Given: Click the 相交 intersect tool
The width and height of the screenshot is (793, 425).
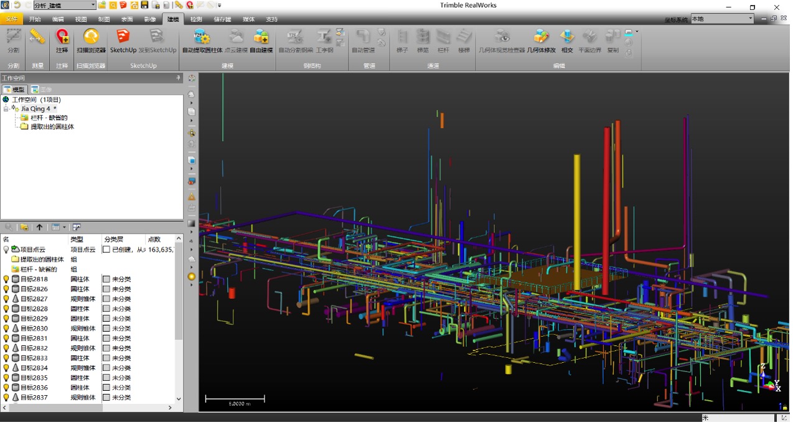Looking at the screenshot, I should point(567,41).
